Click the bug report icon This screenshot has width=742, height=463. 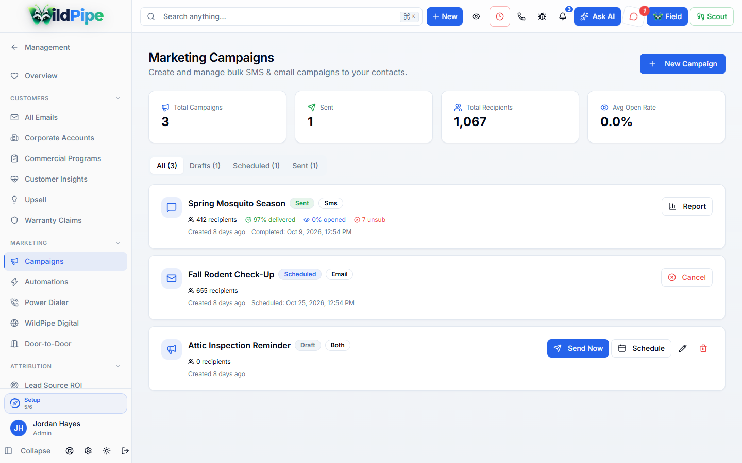[542, 16]
